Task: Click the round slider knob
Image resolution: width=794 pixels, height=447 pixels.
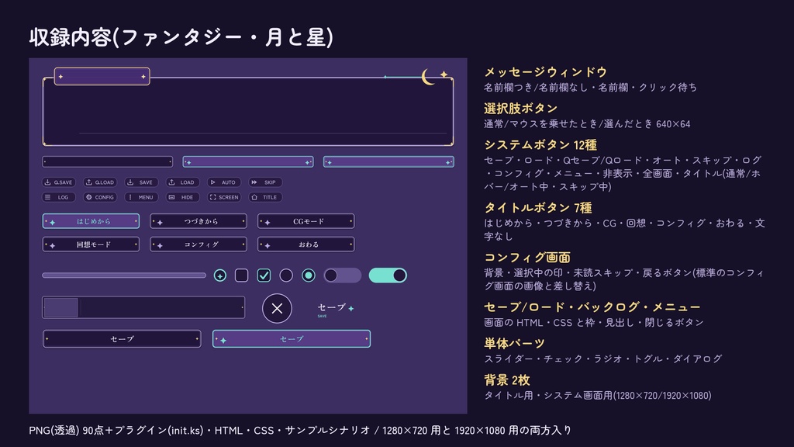Action: [x=219, y=275]
